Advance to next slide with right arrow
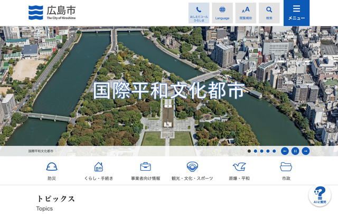This screenshot has width=338, height=214. click(x=306, y=151)
